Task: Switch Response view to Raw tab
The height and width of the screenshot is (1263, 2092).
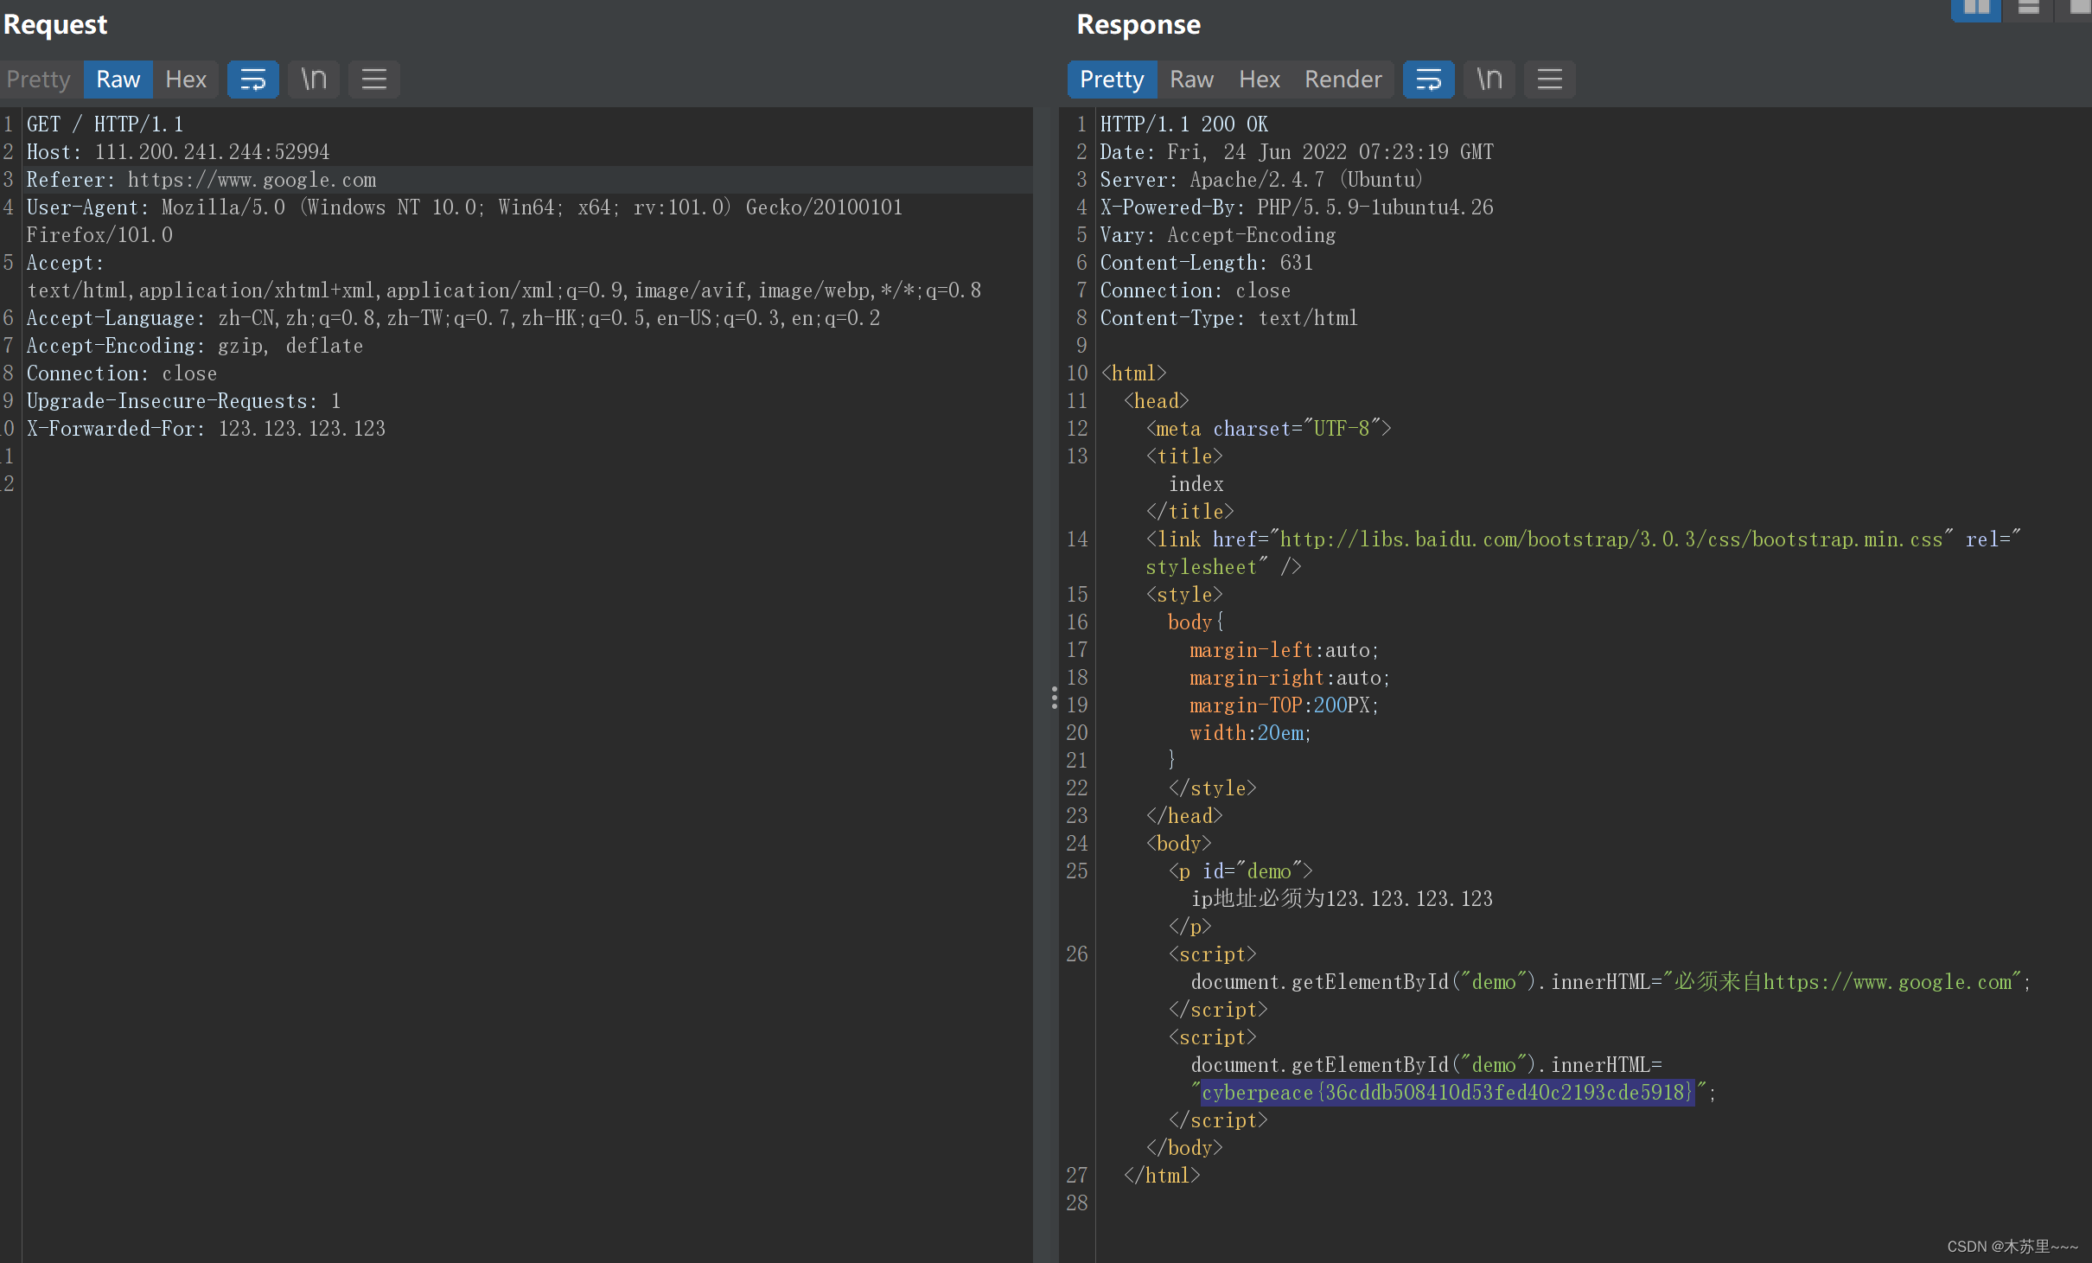Action: click(1191, 80)
